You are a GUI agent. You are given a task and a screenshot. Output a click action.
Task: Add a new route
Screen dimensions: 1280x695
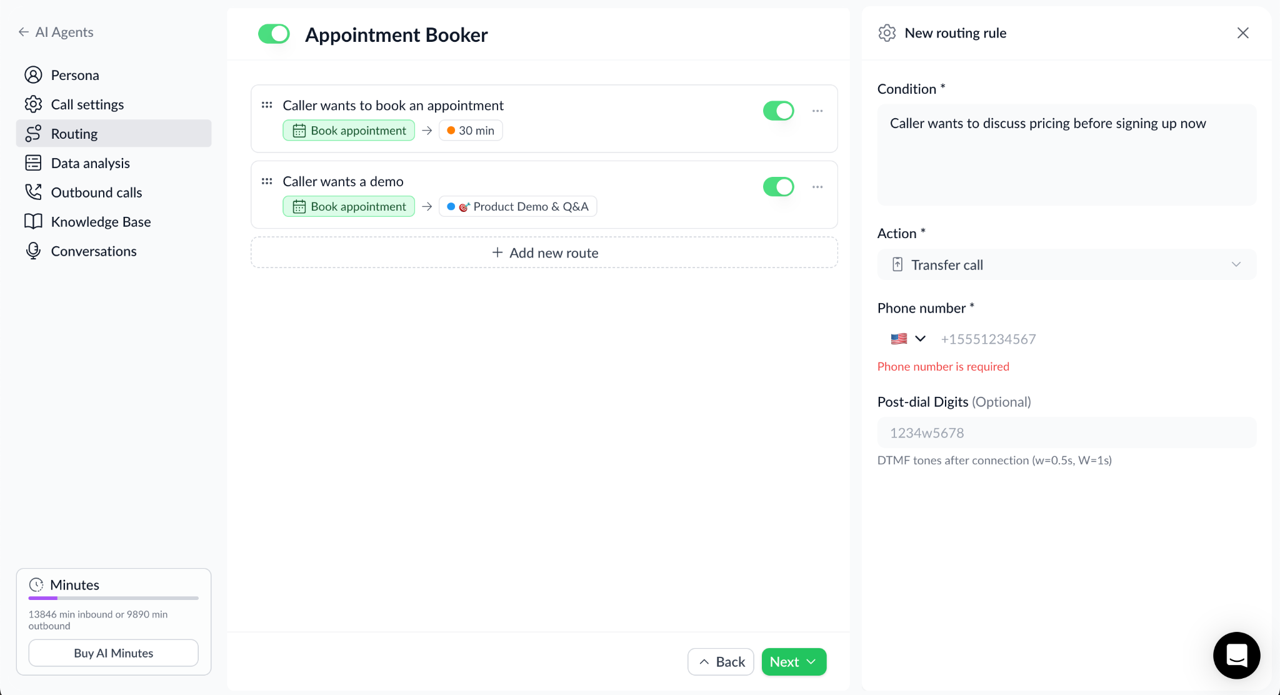(544, 252)
